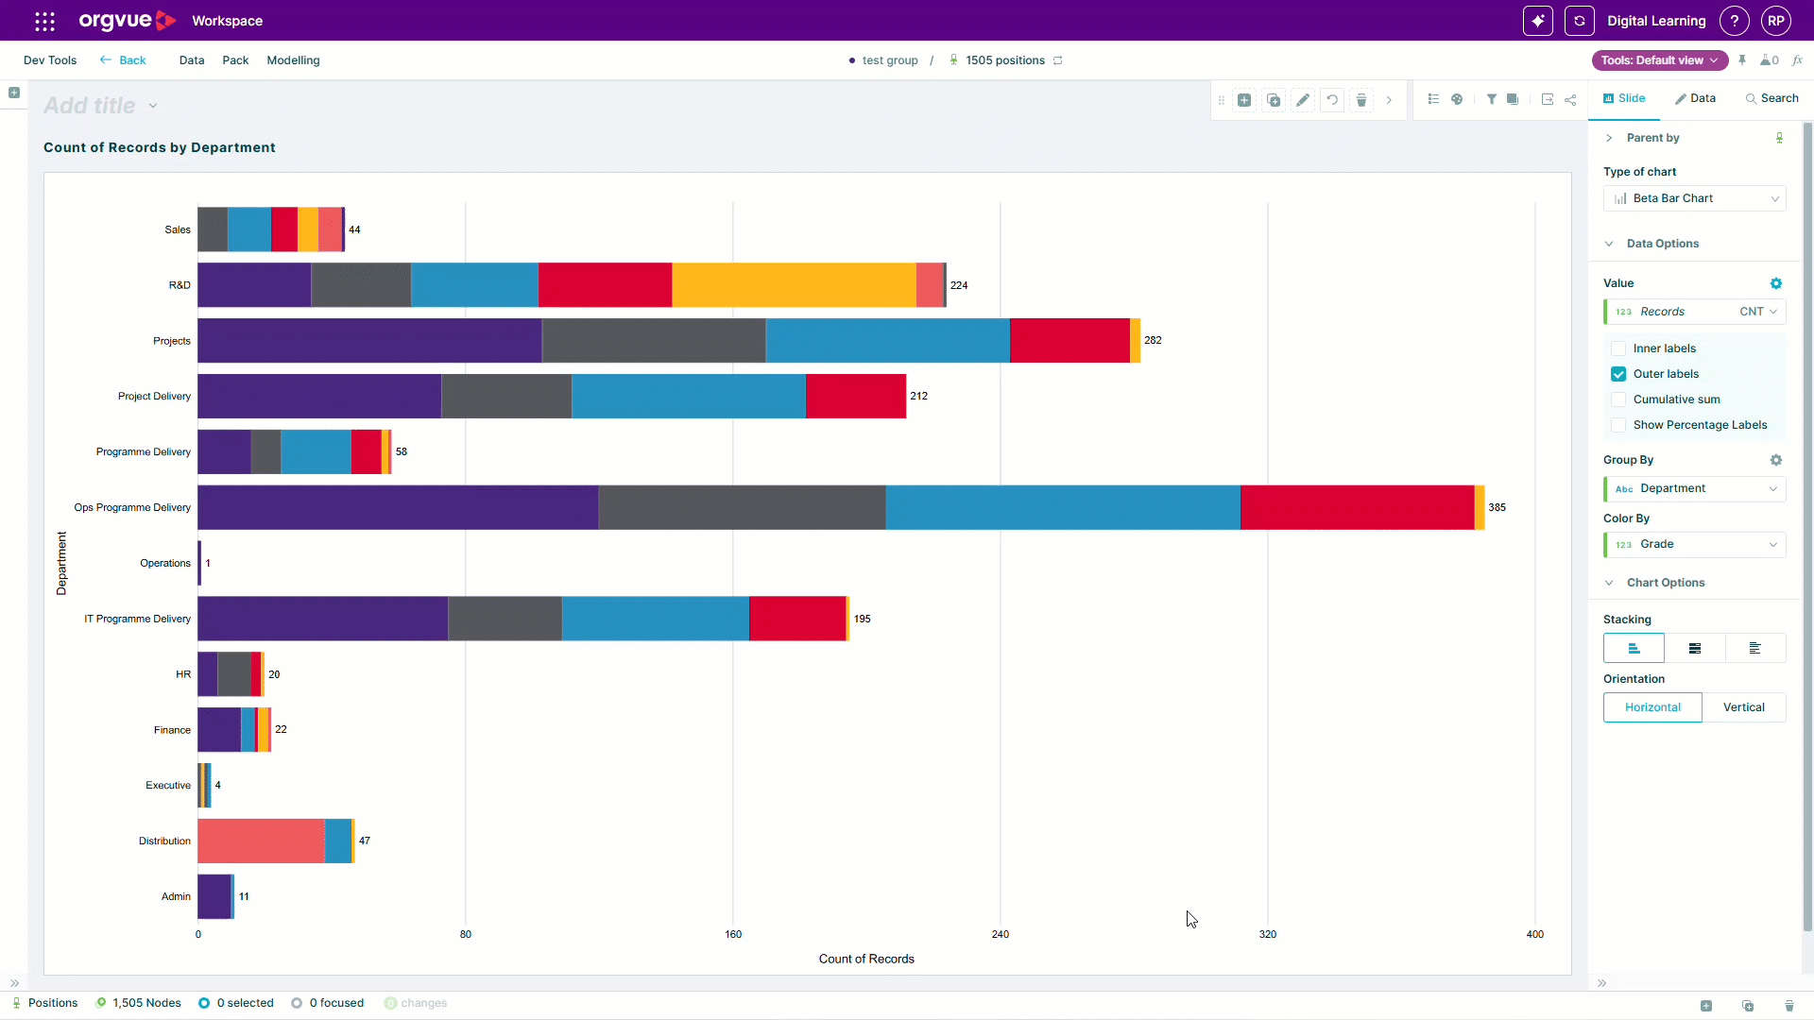Screen dimensions: 1814x1020
Task: Open the Tools: Default view dropdown
Action: tap(1659, 60)
